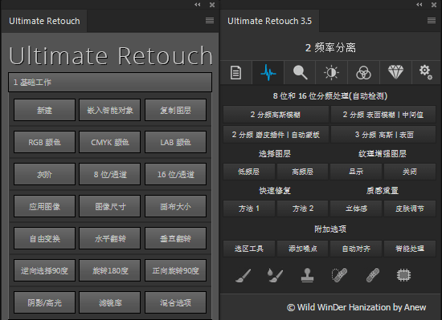This screenshot has height=320, width=442.
Task: Collapse the Ultimate Retouch 3.5 panel double-arrow
Action: click(x=419, y=5)
